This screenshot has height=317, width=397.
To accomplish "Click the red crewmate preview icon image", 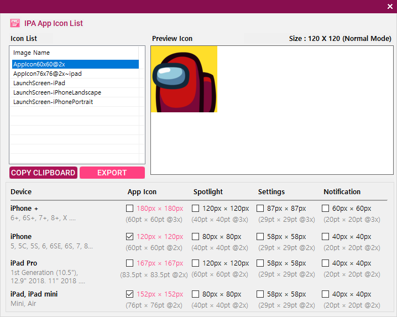I will [184, 79].
